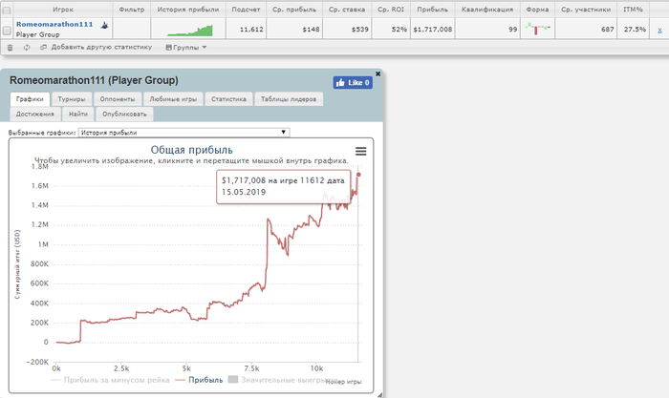Sort by the Игрок column header
Image resolution: width=669 pixels, height=398 pixels.
point(63,10)
